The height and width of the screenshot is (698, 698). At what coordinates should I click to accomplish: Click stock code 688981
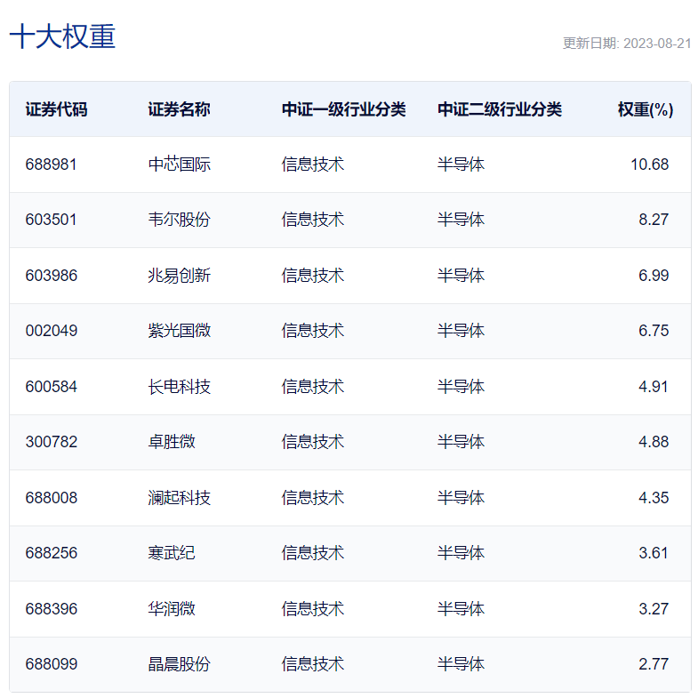[x=51, y=164]
